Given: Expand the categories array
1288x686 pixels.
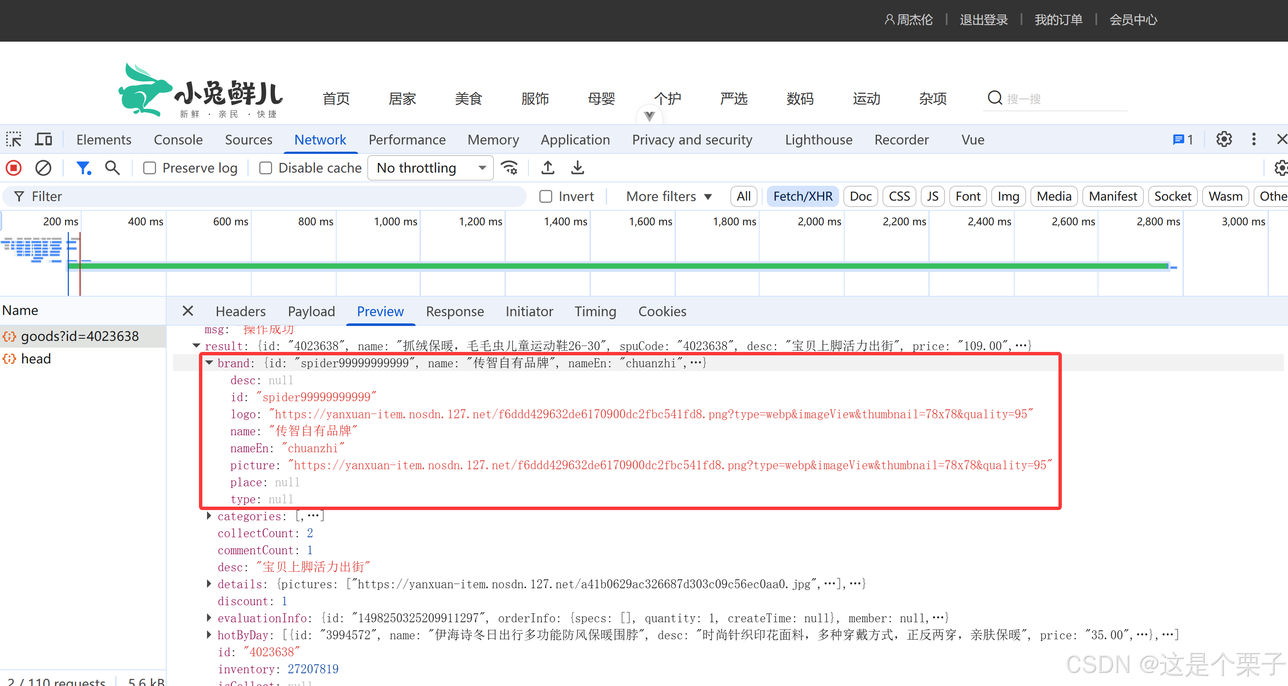Looking at the screenshot, I should pos(210,516).
